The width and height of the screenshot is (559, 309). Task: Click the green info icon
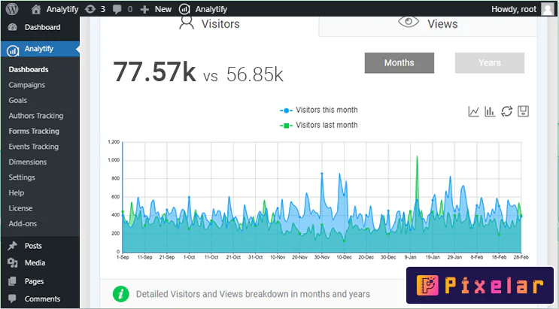click(x=121, y=294)
